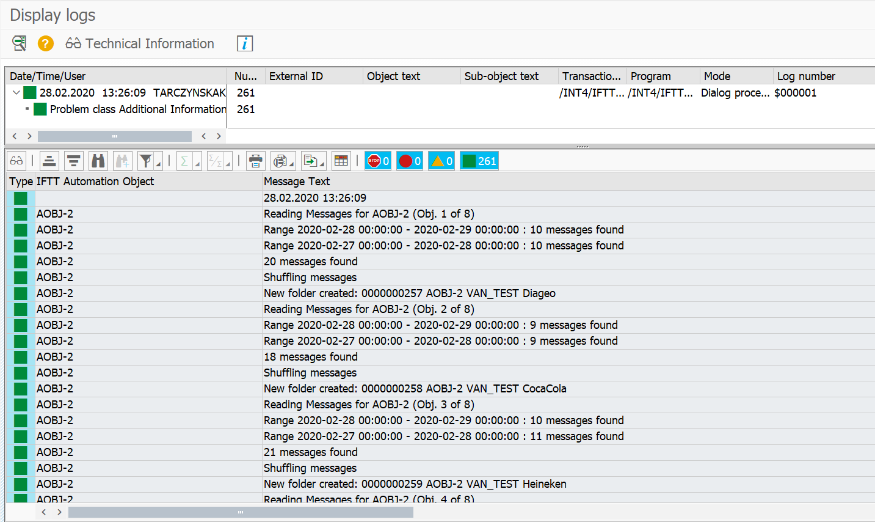Click the Message Text column header

coord(297,182)
